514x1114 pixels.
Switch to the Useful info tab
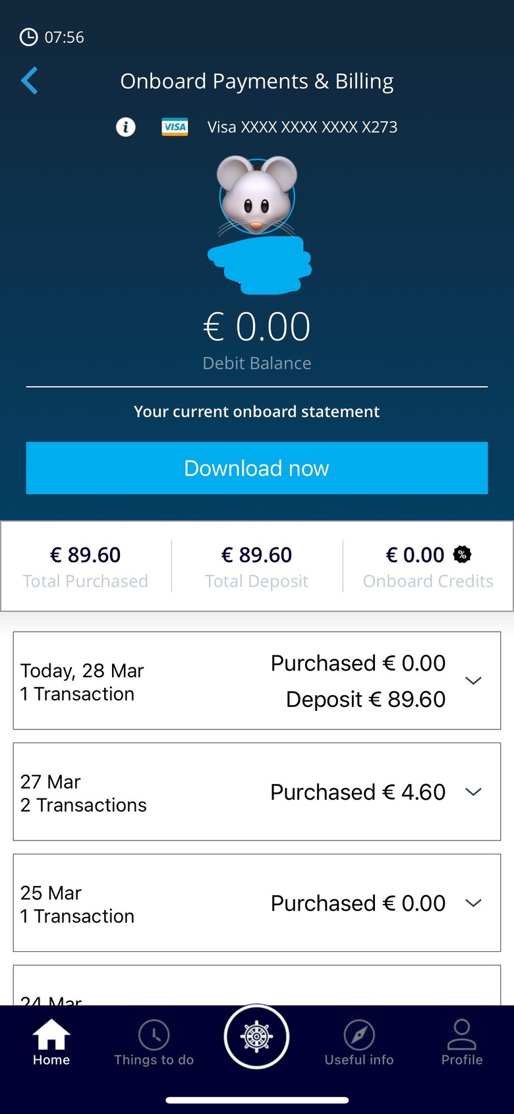(359, 1043)
